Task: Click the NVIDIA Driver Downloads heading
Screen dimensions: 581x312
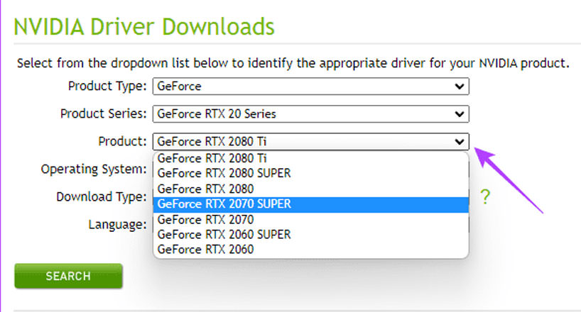Action: (143, 27)
